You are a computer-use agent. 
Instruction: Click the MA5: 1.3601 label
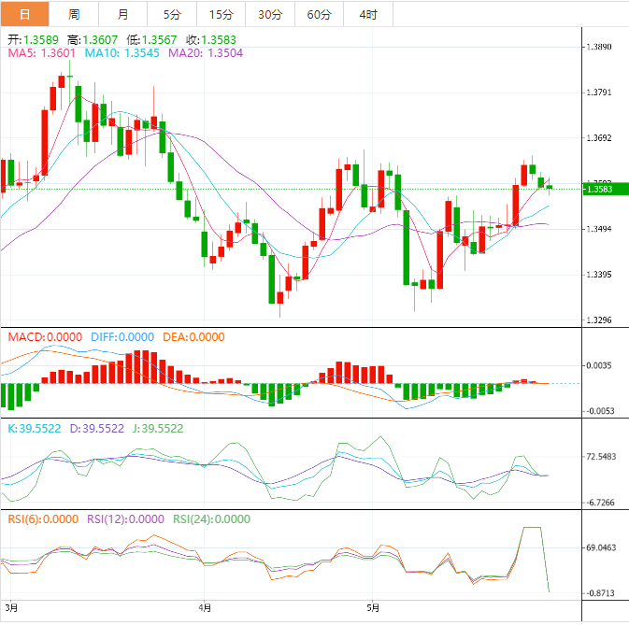pyautogui.click(x=42, y=53)
